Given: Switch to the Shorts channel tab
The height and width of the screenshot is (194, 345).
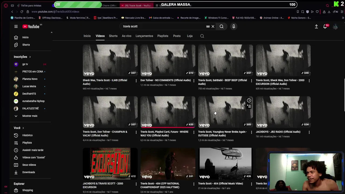Looking at the screenshot, I should point(113,36).
